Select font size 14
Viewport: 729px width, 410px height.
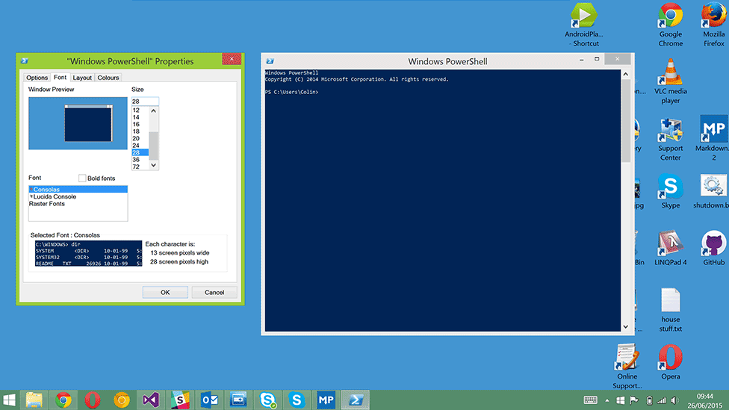[x=140, y=117]
